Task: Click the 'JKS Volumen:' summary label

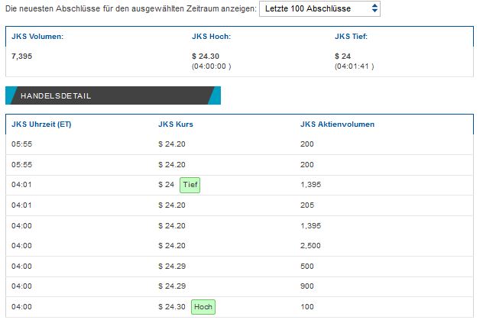Action: 37,36
